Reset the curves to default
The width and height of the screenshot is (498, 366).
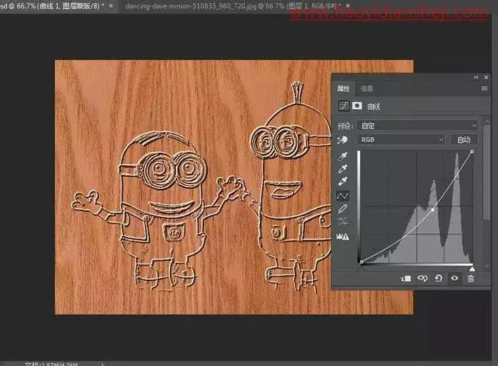[439, 278]
